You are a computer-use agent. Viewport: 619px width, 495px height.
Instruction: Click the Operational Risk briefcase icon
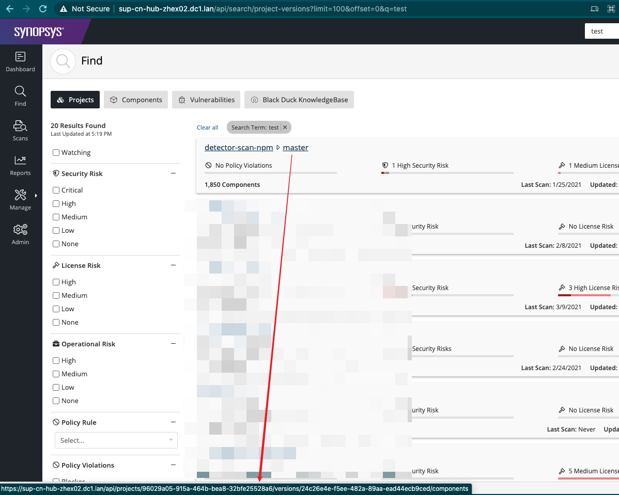click(56, 344)
